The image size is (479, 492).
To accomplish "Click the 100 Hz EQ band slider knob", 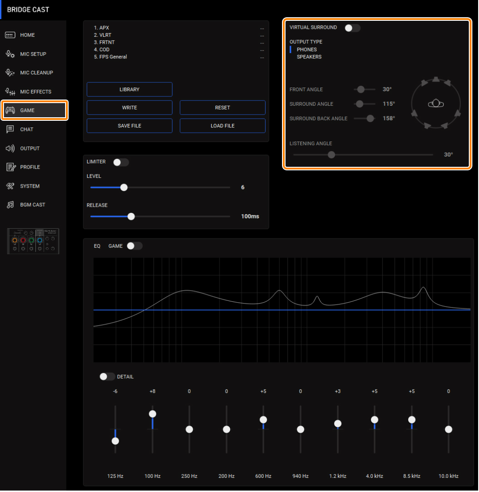I will (153, 414).
